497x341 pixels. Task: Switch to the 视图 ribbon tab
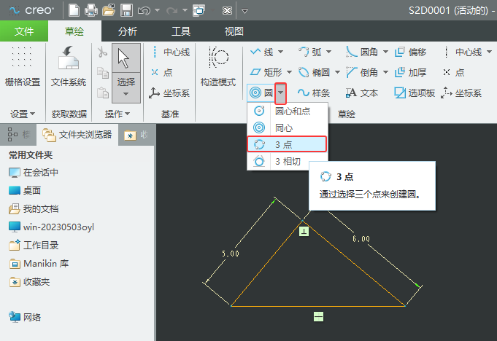coord(234,31)
